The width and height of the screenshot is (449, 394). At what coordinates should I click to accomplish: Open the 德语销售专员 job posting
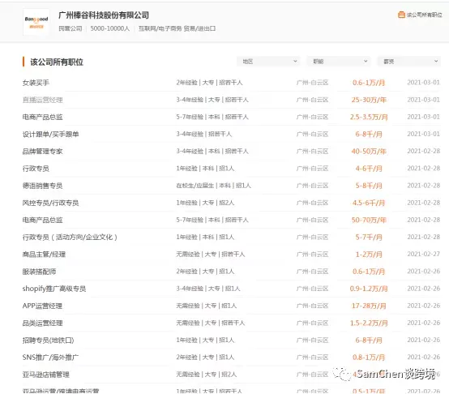[42, 186]
